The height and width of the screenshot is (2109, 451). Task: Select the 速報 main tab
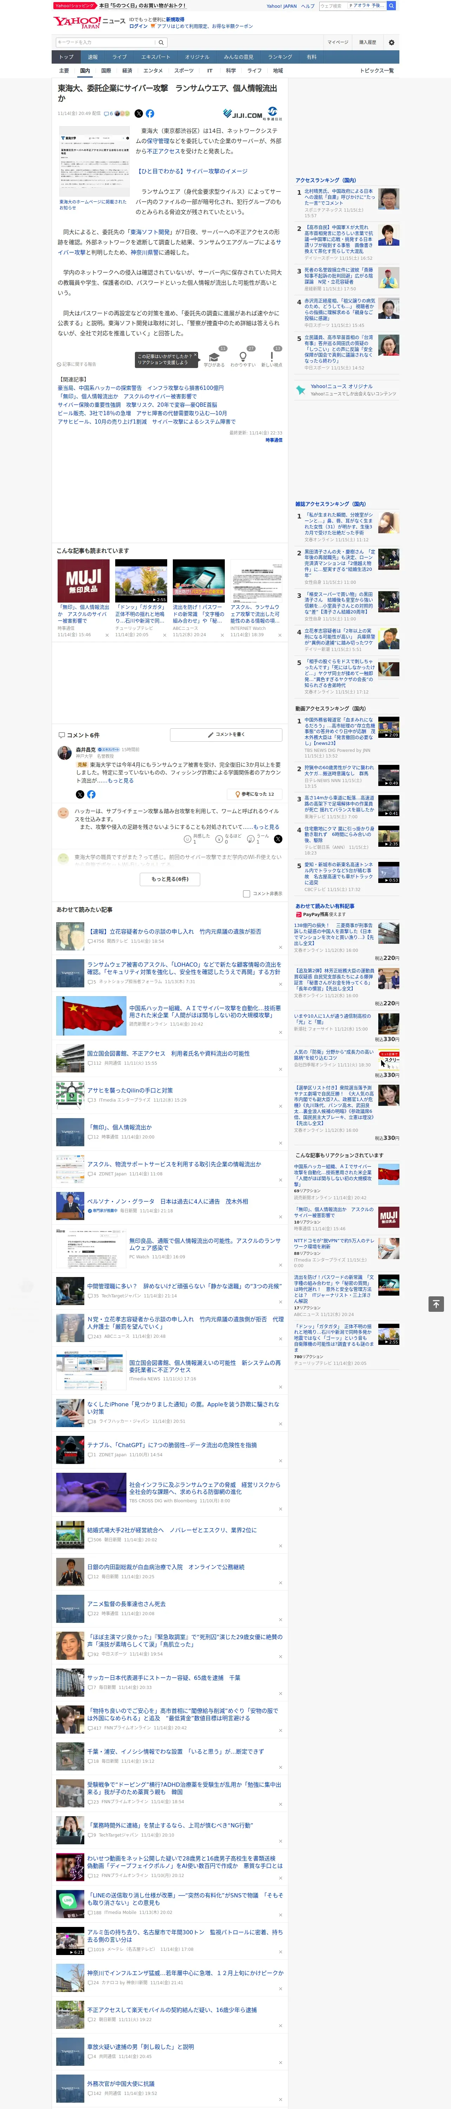click(92, 57)
